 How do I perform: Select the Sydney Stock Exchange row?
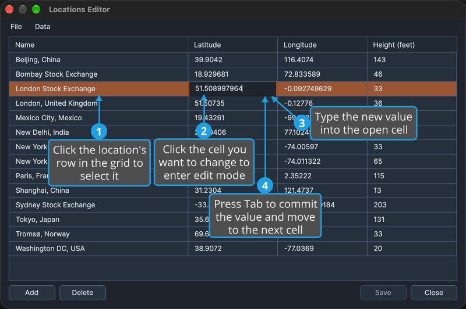tap(232, 205)
